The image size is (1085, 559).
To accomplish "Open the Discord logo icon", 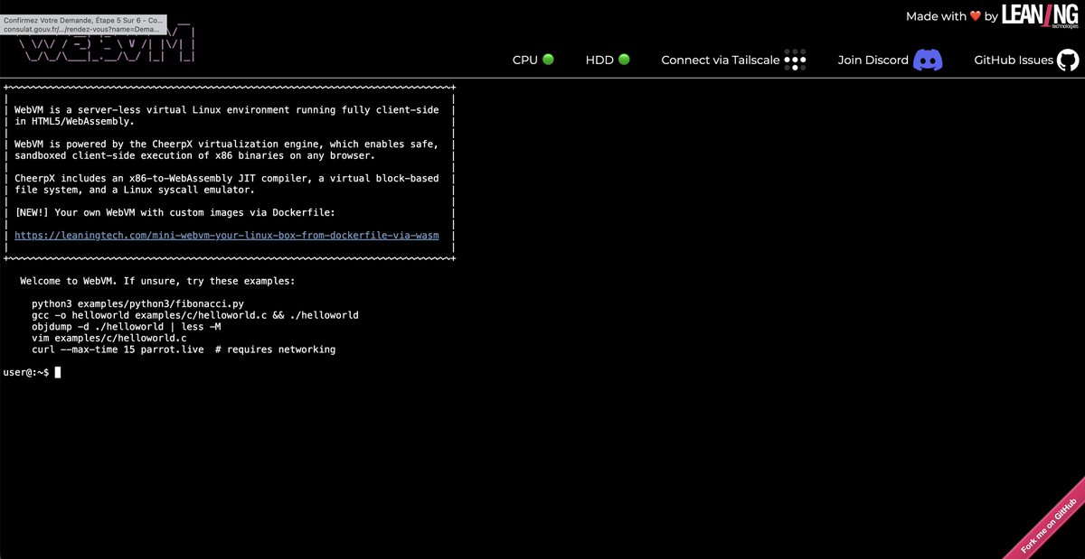I will pos(929,60).
